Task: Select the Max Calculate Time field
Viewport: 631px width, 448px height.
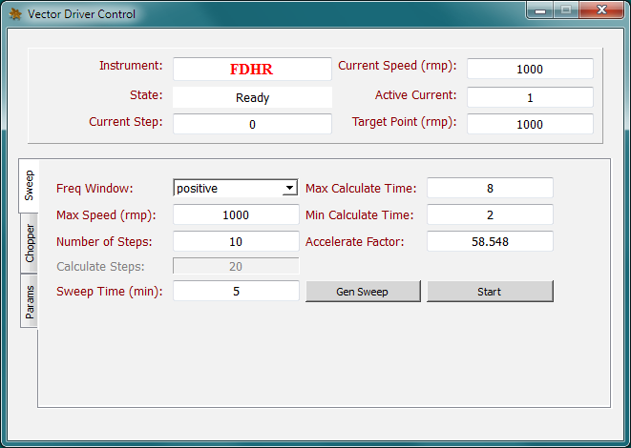Action: 489,189
